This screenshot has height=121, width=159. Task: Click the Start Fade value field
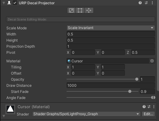point(147,92)
